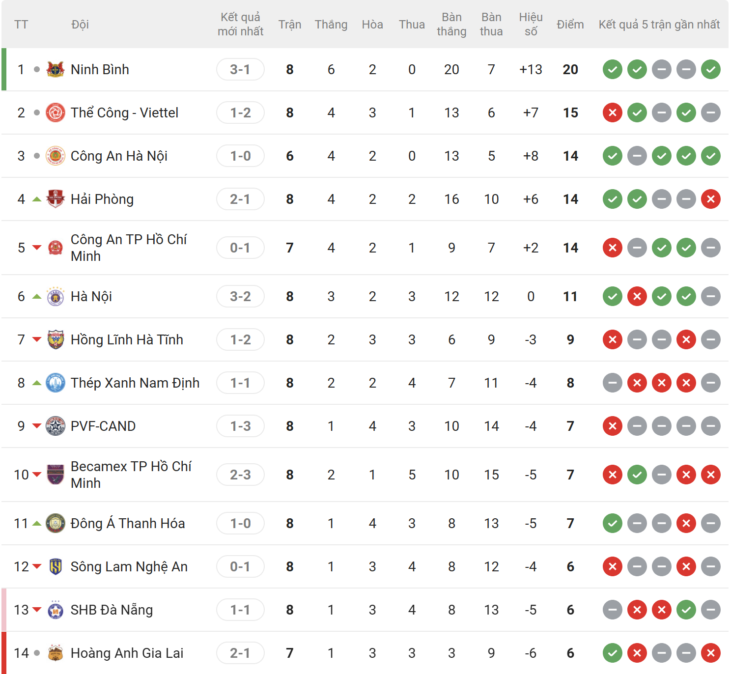Open the Hồng Lĩnh Hà Tĩnh team link

[x=127, y=339]
